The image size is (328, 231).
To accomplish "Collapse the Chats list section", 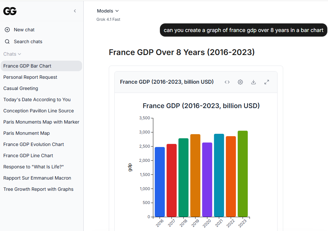I will (x=12, y=54).
